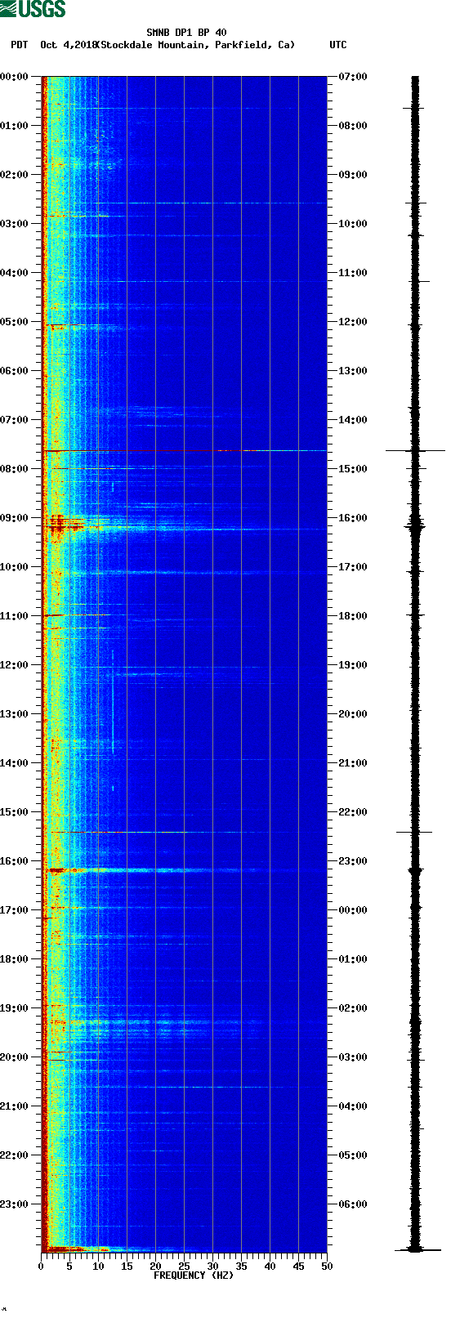The width and height of the screenshot is (451, 1318).
Task: Click the 19:00 UTC time label
Action: [353, 665]
